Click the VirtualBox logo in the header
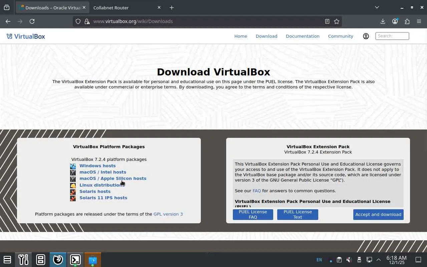This screenshot has width=427, height=267. click(x=26, y=36)
